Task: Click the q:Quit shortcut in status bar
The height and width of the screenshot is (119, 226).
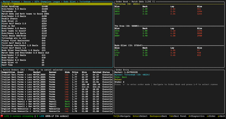Action: click(221, 116)
